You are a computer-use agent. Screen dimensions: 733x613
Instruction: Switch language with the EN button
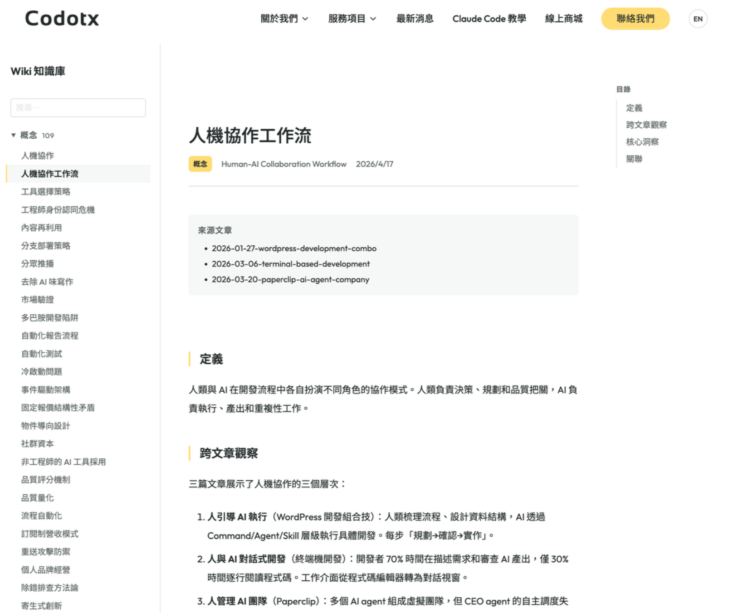tap(698, 19)
